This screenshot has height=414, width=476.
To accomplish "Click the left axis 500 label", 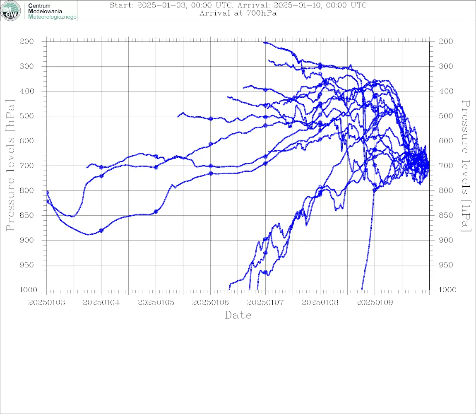I will 27,116.
